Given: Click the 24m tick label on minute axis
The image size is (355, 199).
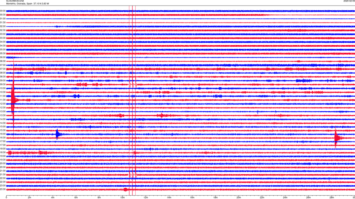Looking at the screenshot, I should [285, 198].
